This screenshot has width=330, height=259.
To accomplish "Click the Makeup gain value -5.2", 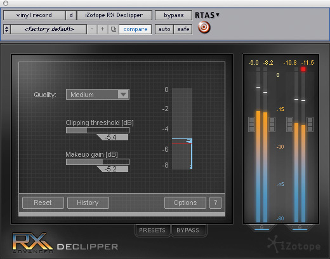I will pyautogui.click(x=112, y=169).
